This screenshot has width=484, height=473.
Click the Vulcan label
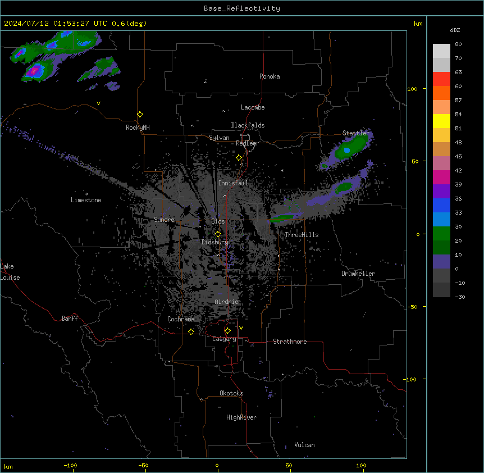tap(305, 445)
